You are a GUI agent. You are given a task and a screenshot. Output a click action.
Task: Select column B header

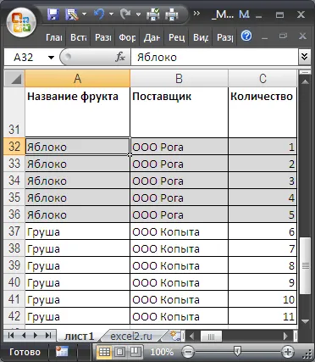pos(179,79)
